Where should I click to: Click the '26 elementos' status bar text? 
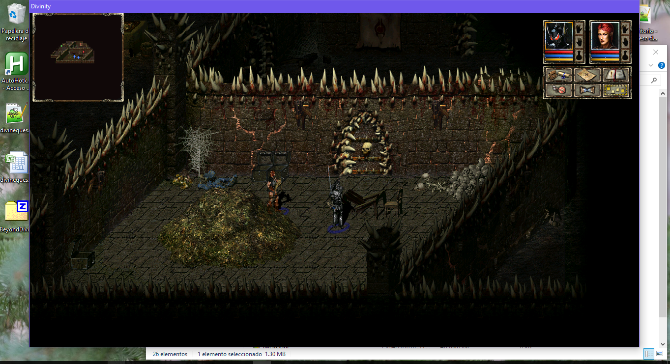click(170, 354)
